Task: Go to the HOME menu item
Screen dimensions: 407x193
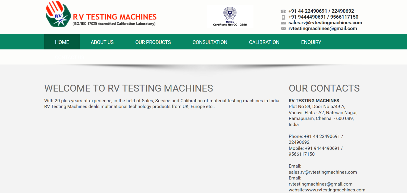Action: [62, 42]
